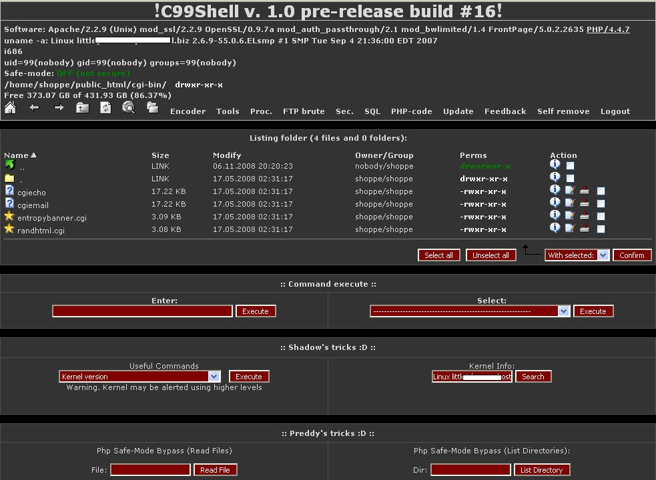Click the forward arrow navigation icon
Screen dimensions: 656x480
[59, 108]
